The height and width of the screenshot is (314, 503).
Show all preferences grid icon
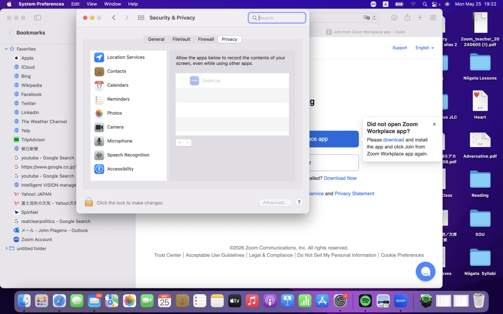(x=141, y=18)
